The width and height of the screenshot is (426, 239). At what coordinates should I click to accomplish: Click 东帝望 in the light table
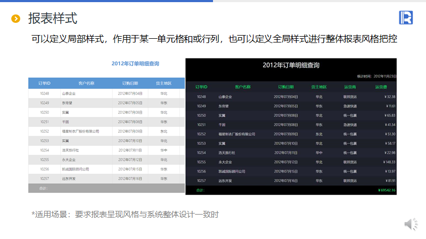pos(67,103)
